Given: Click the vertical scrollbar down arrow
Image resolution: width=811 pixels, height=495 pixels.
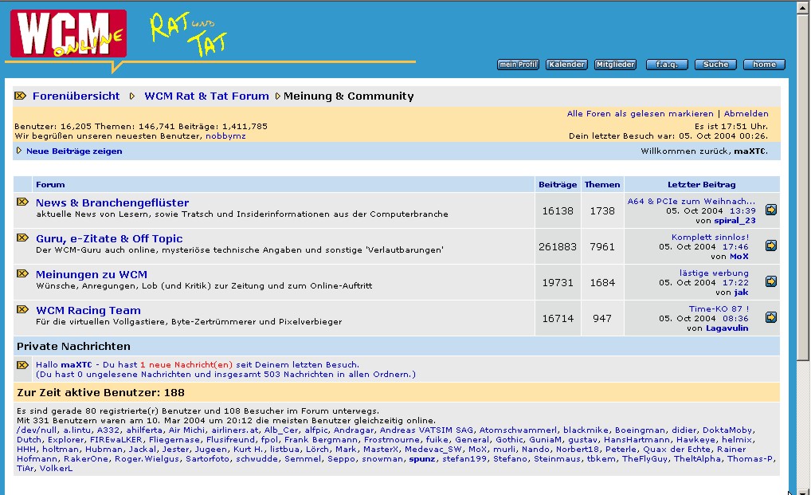Looking at the screenshot, I should tap(803, 492).
